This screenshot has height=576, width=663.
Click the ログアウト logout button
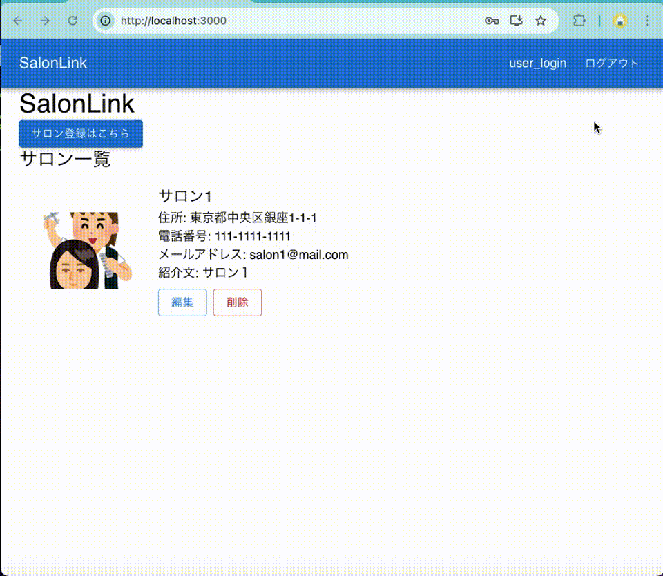tap(611, 63)
